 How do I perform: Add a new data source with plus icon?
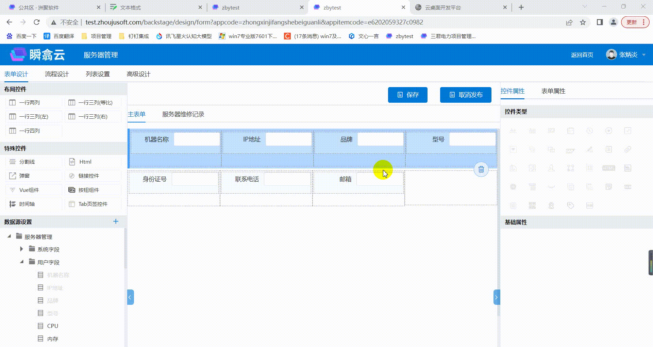(x=116, y=221)
